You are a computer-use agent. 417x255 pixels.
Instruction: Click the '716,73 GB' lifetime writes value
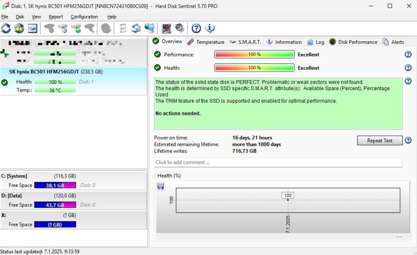244,151
